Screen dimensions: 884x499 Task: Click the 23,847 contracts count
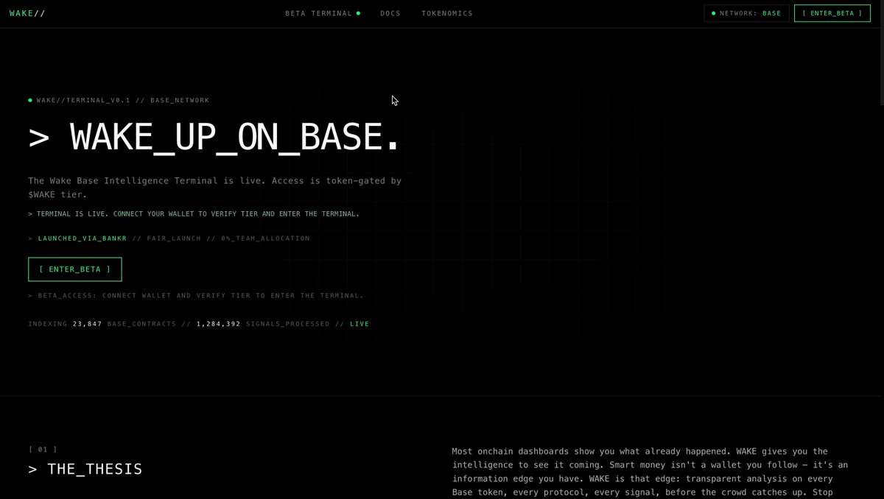[87, 324]
